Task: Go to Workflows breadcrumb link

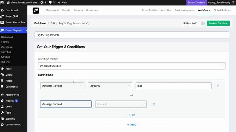Action: 40,23
